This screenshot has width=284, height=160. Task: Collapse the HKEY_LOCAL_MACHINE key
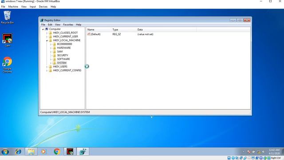point(47,40)
